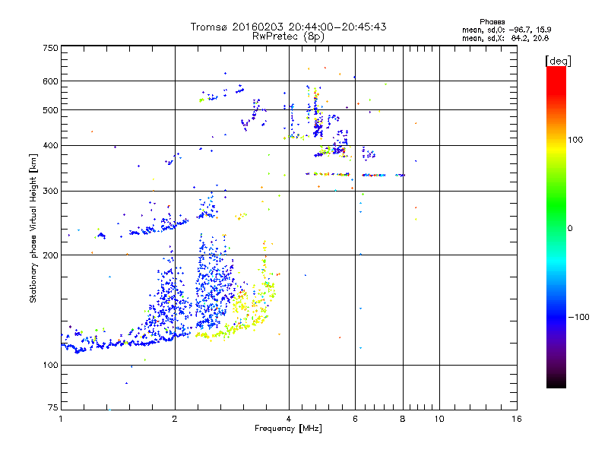Screen dimensions: 608x456
Task: Click the y-axis tick label '750'
Action: 51,48
